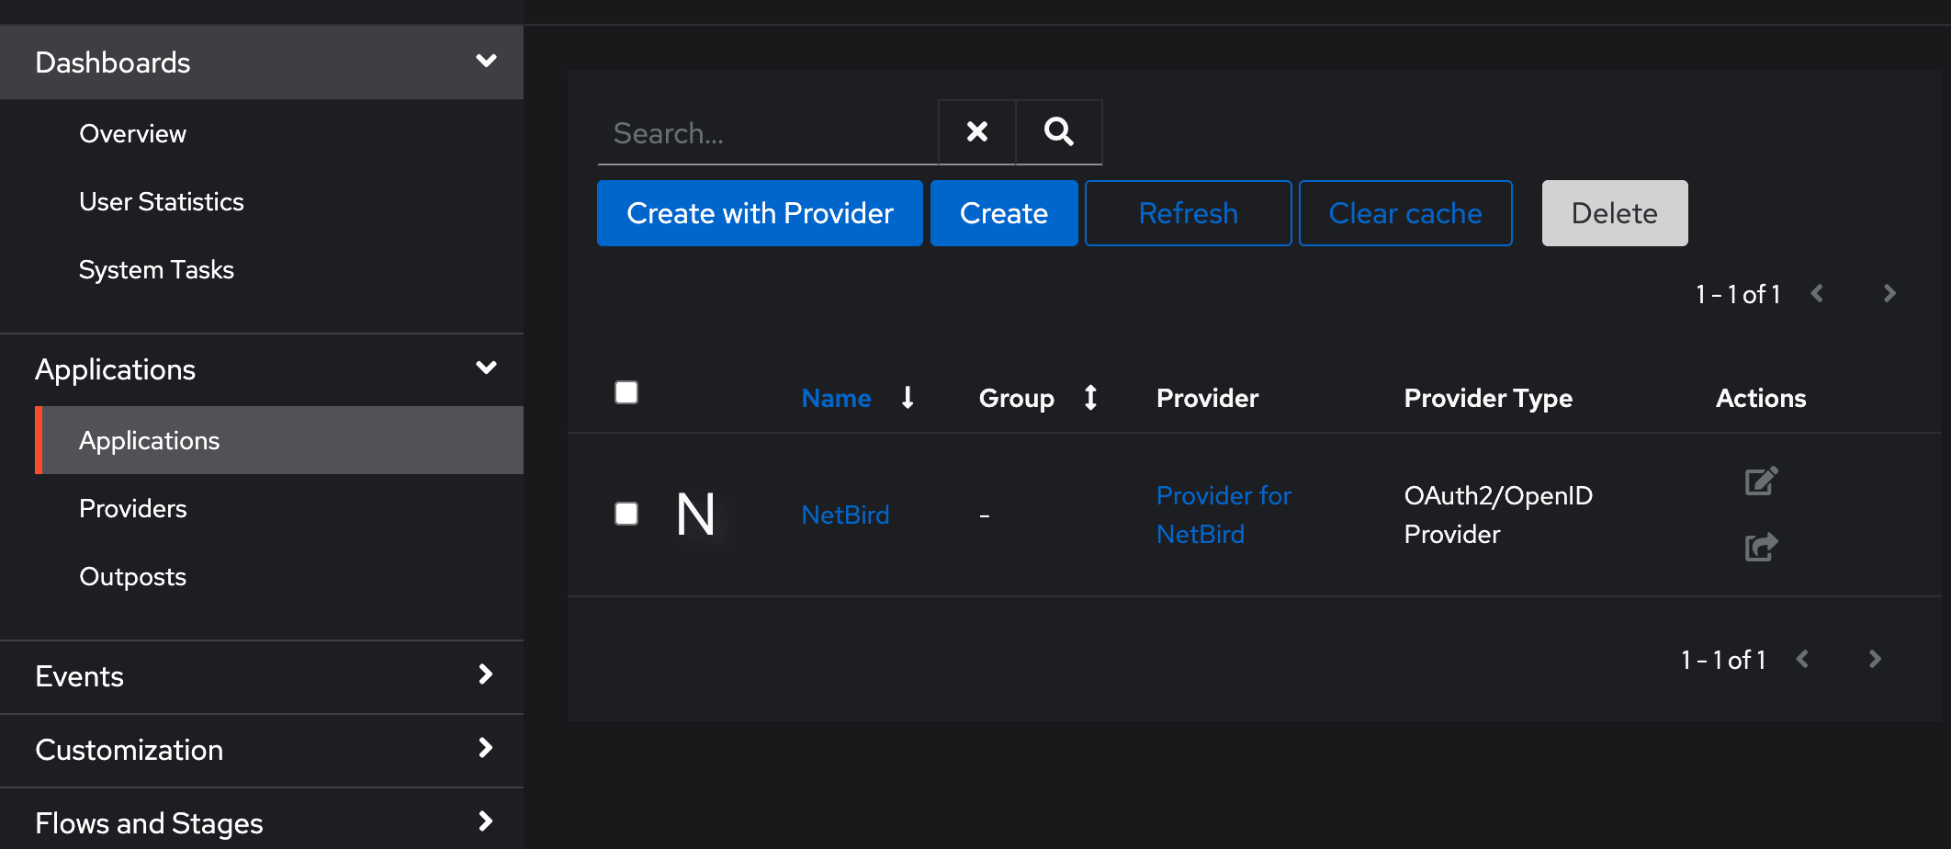Click the previous page chevron in bottom pagination
This screenshot has width=1951, height=849.
click(1802, 659)
